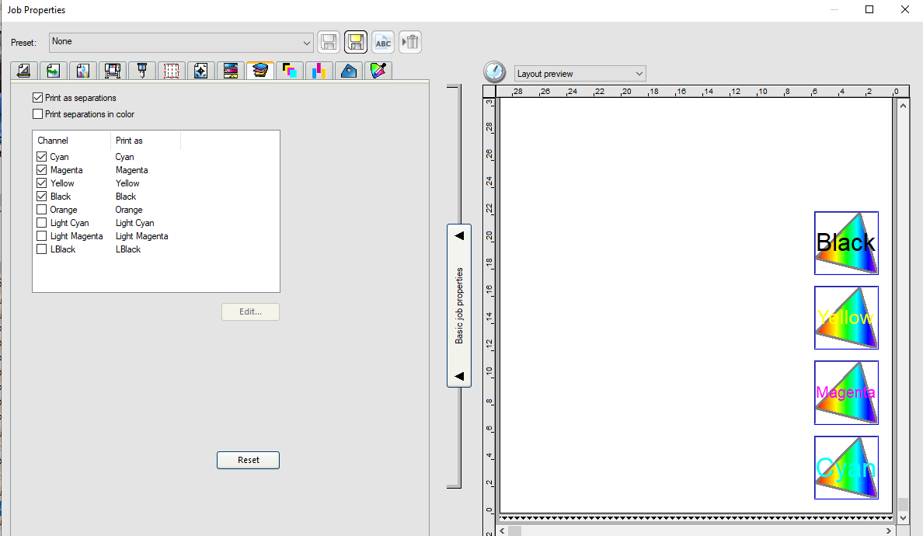Click Magenta in the Print as column
923x536 pixels.
point(131,170)
